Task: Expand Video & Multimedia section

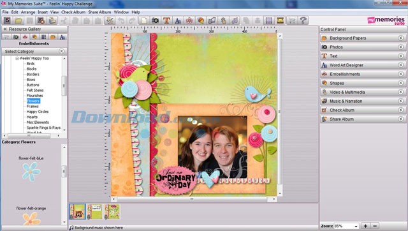Action: (x=401, y=92)
